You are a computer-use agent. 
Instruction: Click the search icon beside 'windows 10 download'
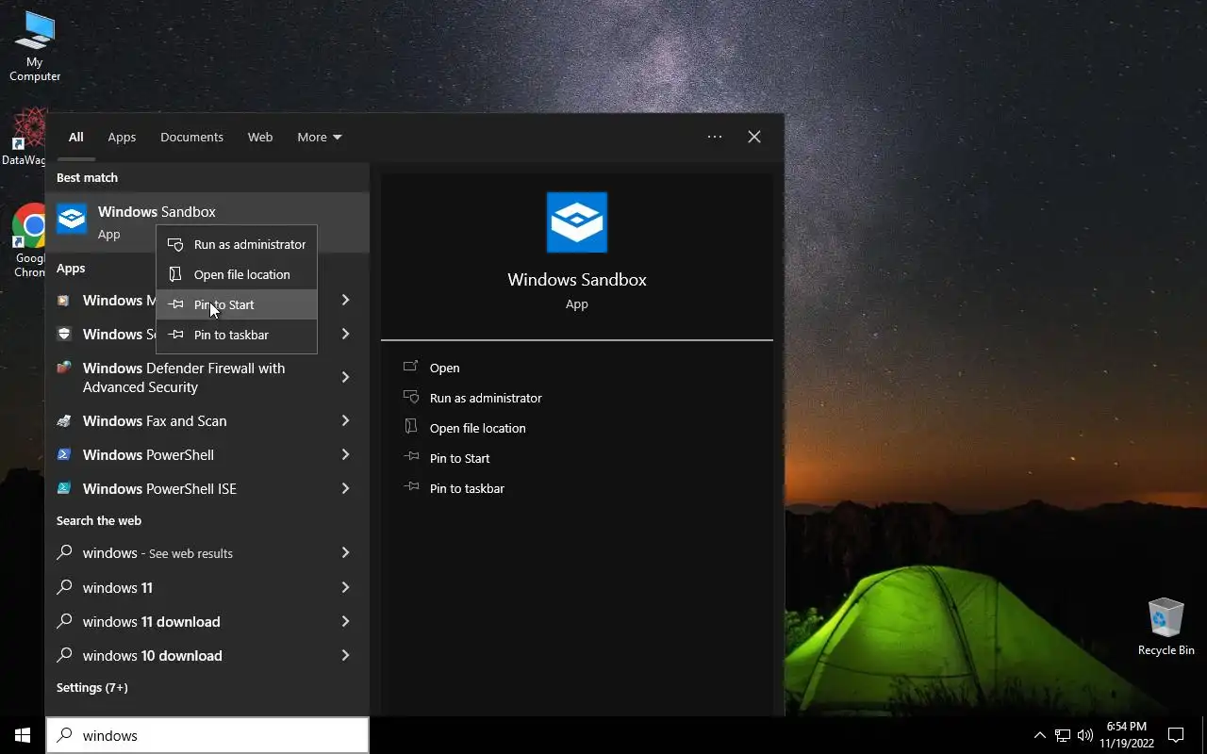(64, 655)
